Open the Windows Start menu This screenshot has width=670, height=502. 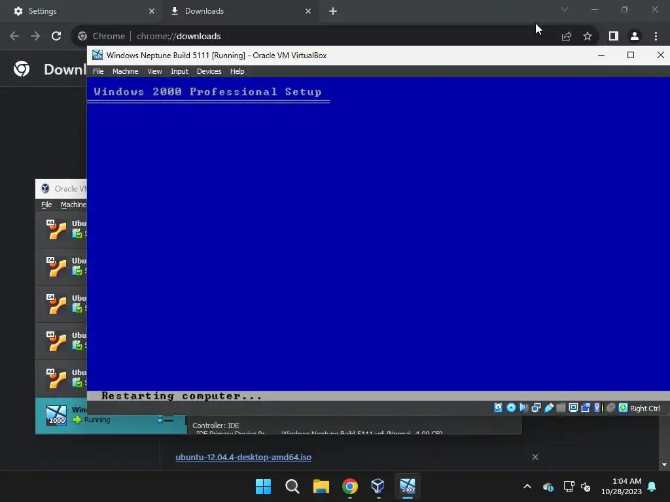263,486
